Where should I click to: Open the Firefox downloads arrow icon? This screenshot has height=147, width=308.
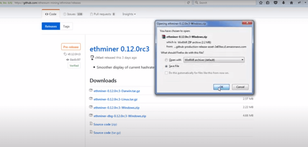pyautogui.click(x=284, y=3)
